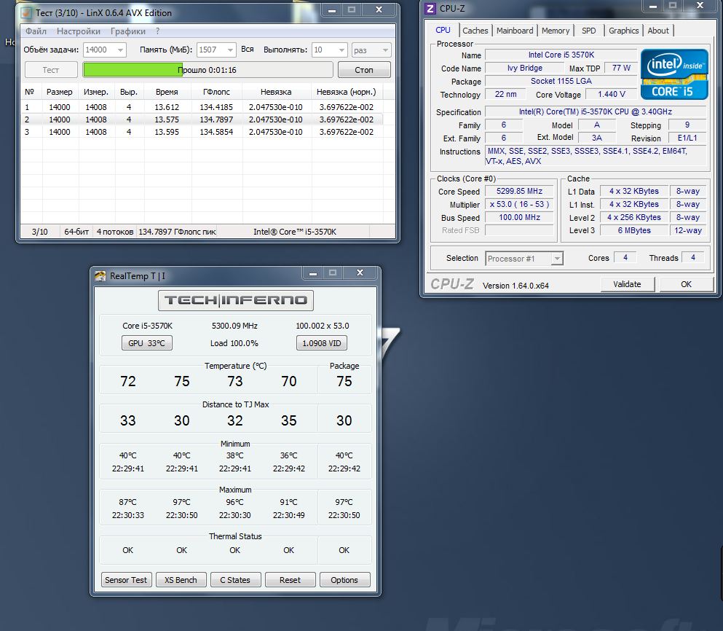723x631 pixels.
Task: Click the Intel Core i5 3570K name field
Action: point(561,55)
